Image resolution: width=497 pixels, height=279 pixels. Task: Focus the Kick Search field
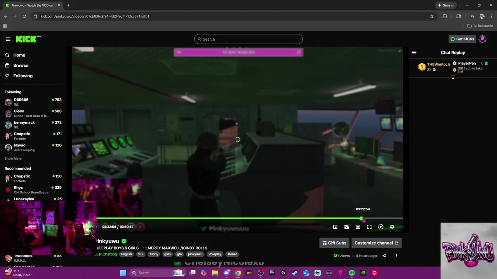248,39
